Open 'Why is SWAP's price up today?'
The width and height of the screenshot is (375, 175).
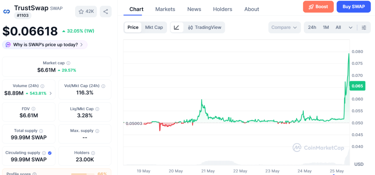[x=45, y=45]
